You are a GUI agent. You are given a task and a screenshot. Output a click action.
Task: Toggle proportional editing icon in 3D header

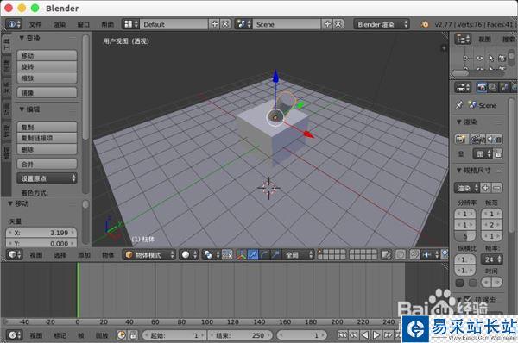(x=401, y=254)
